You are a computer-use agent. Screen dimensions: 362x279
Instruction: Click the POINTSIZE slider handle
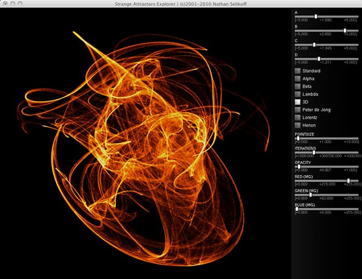(298, 138)
